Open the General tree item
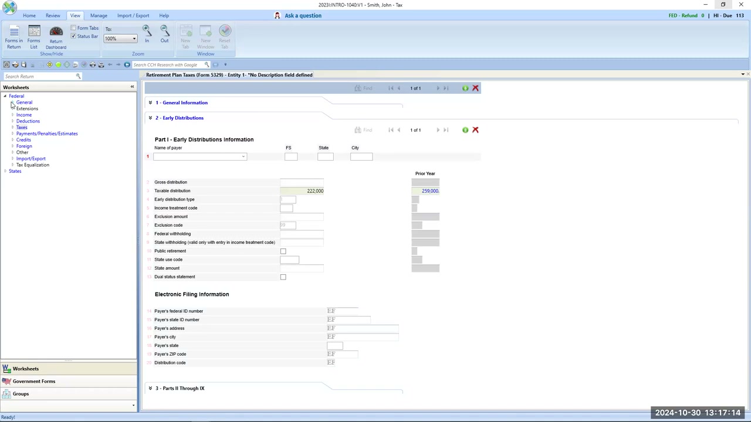The image size is (751, 422). coord(24,103)
